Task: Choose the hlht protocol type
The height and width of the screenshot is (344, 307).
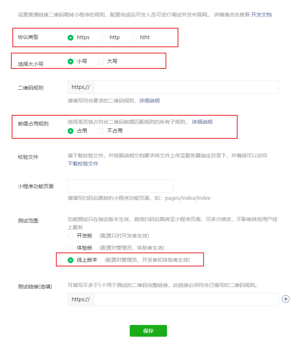Action: click(134, 38)
